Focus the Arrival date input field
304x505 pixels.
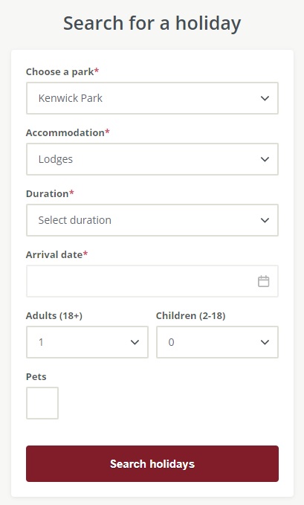[152, 281]
